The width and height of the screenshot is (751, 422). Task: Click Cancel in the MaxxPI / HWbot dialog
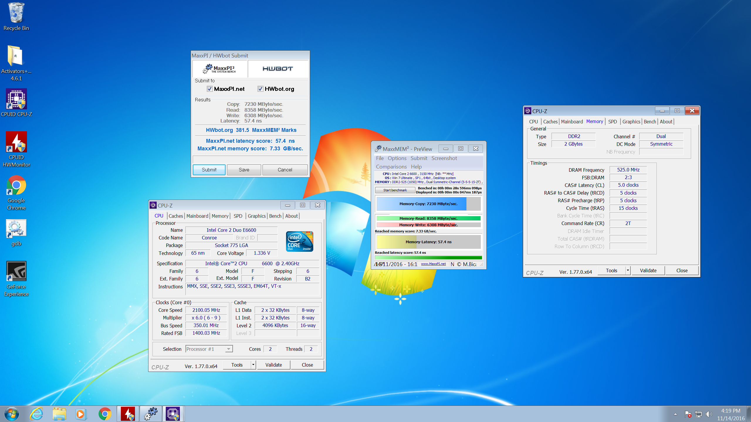pos(285,170)
